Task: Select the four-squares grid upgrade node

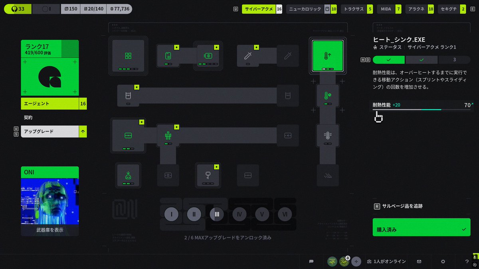Action: point(128,56)
